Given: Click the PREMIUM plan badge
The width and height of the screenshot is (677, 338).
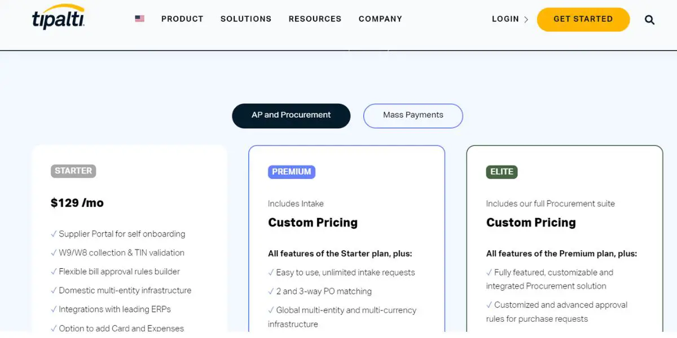Looking at the screenshot, I should coord(292,172).
